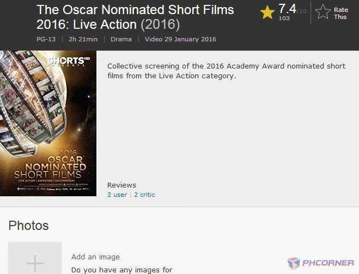The image size is (359, 274).
Task: Click the outlined Rate This star
Action: click(x=323, y=12)
